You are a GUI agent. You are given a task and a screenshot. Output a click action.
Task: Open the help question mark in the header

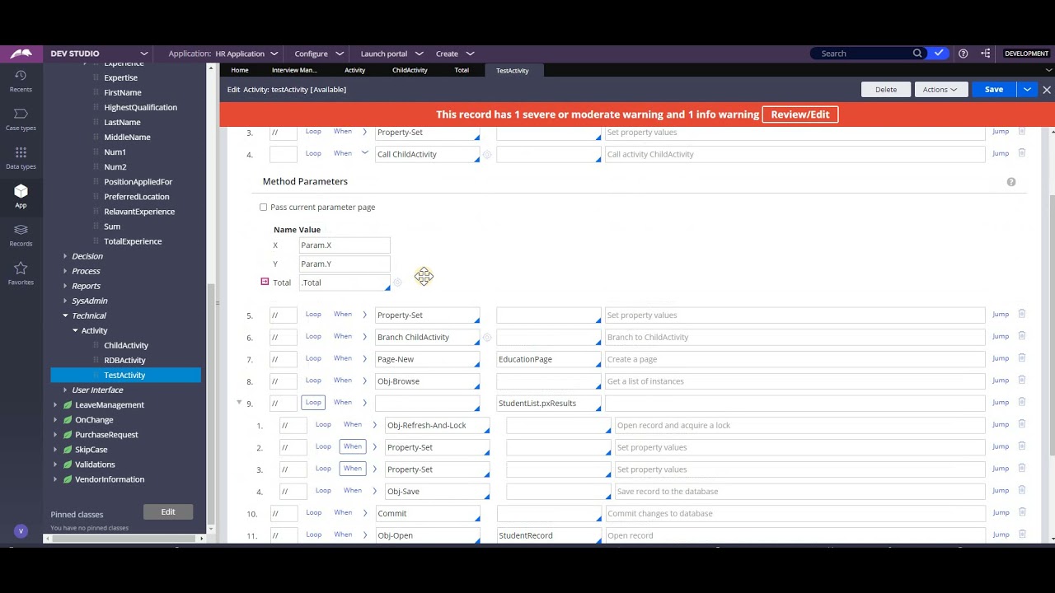coord(964,54)
